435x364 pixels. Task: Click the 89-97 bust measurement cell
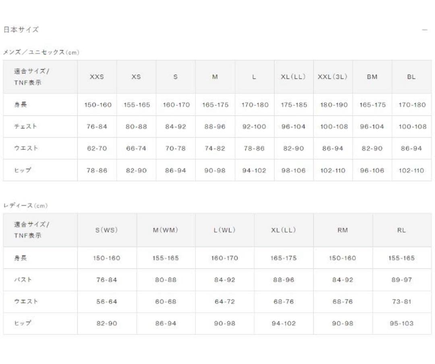click(402, 280)
